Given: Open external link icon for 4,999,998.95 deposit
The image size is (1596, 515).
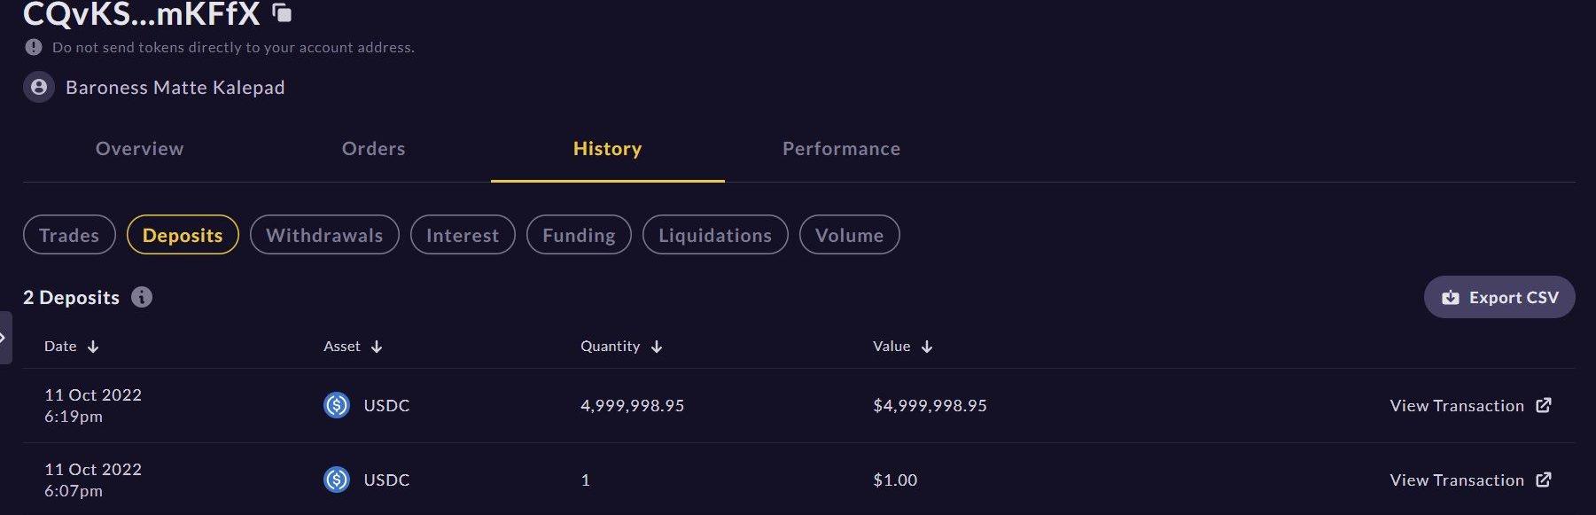Looking at the screenshot, I should pos(1544,405).
